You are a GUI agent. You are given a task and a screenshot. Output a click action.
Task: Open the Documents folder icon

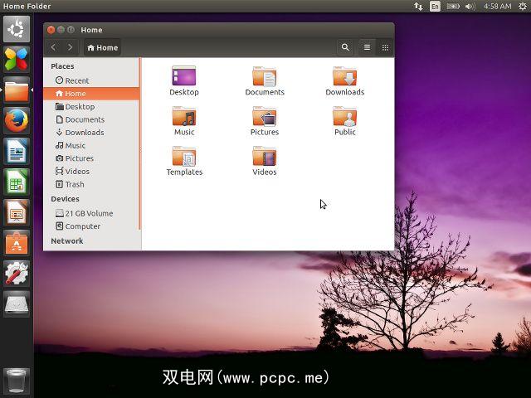265,77
